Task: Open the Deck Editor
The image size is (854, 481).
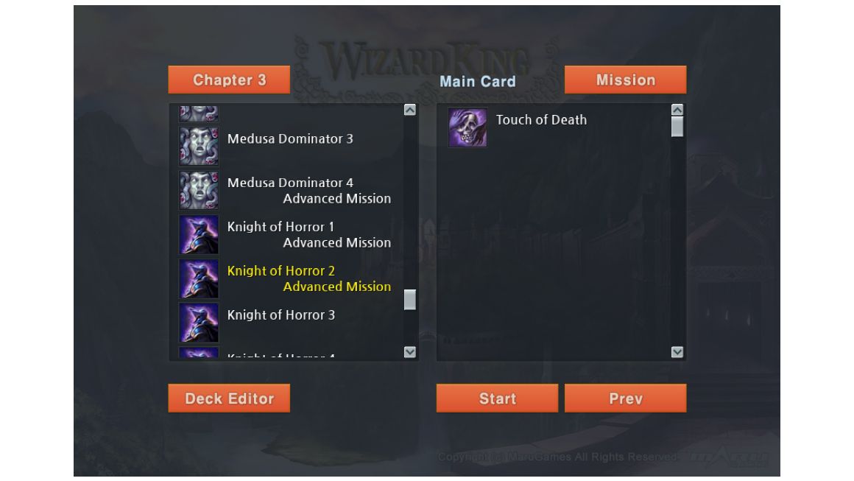Action: 229,399
